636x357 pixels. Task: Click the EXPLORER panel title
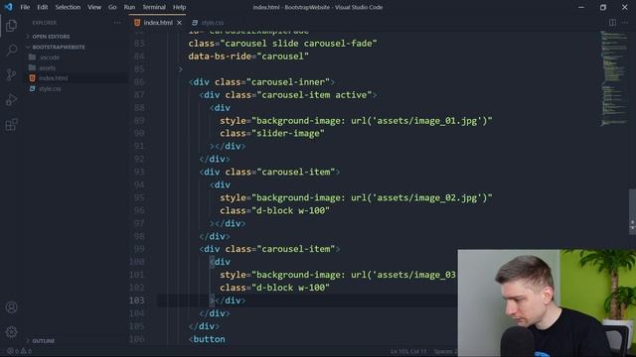point(44,23)
